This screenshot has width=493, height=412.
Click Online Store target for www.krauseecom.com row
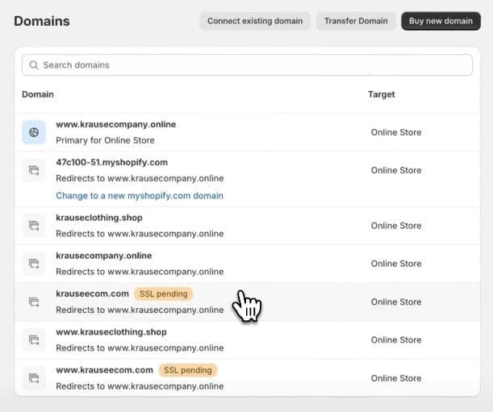[x=396, y=378]
